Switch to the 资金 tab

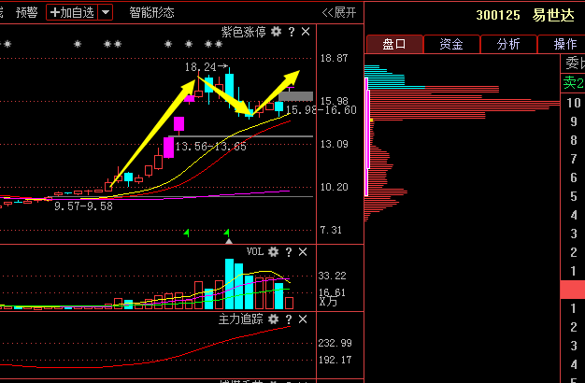point(451,45)
